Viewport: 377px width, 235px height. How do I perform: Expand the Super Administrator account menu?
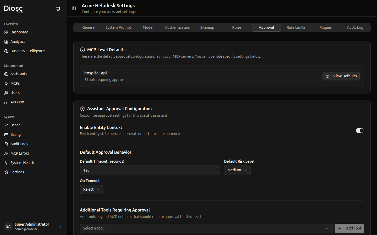tap(60, 227)
